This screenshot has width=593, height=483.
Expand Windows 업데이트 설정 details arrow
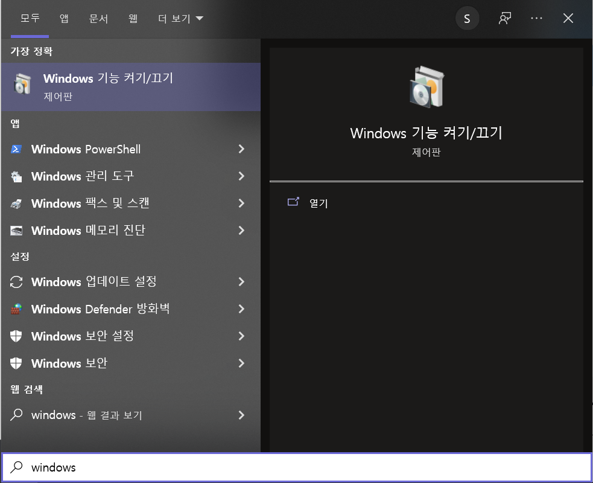pyautogui.click(x=241, y=282)
